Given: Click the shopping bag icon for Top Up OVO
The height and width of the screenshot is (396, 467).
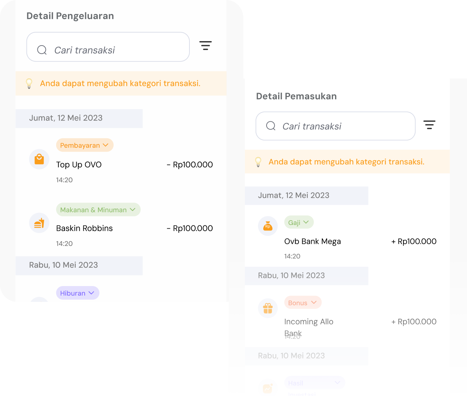Looking at the screenshot, I should pyautogui.click(x=39, y=159).
